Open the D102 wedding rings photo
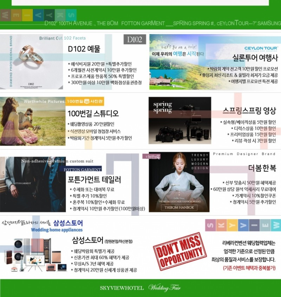This screenshot has width=281, height=297. 32,62
